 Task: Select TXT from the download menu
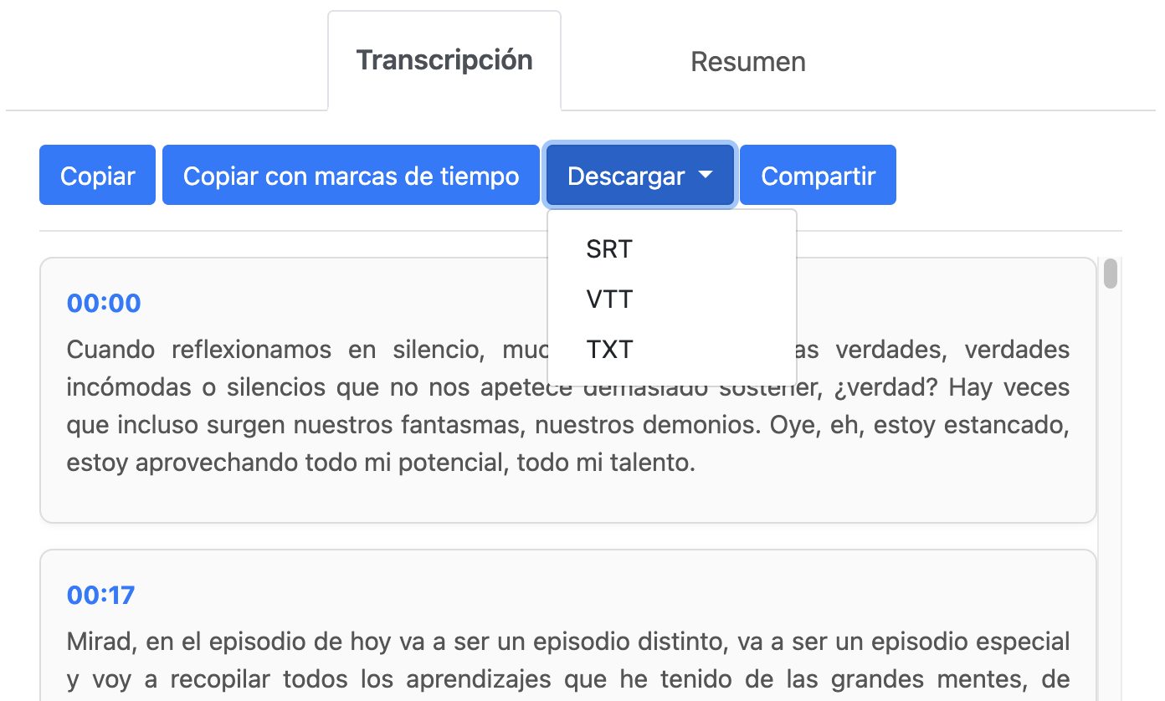click(x=671, y=349)
